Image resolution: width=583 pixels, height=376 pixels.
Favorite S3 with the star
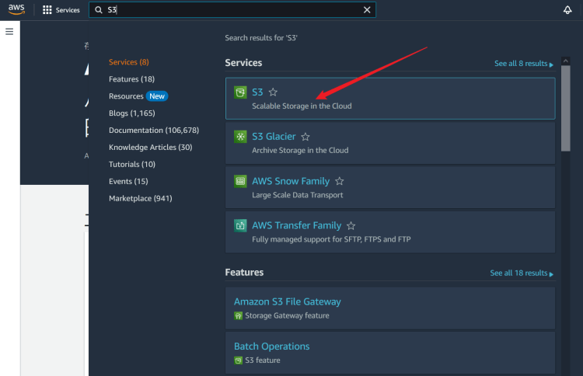coord(273,92)
